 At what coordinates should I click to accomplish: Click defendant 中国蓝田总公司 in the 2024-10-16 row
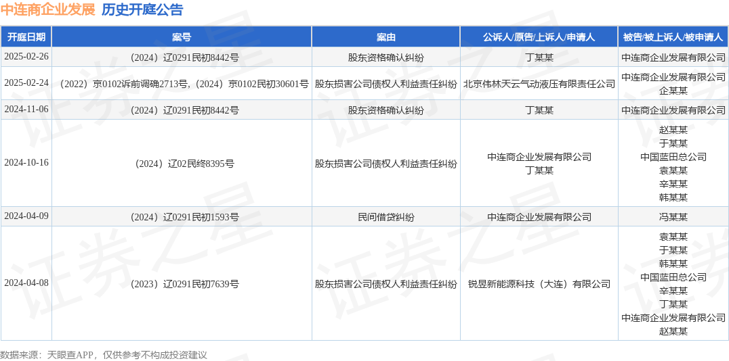(x=673, y=157)
